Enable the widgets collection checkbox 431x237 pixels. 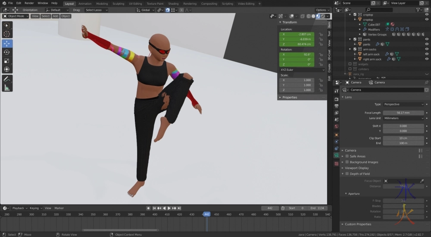tap(350, 64)
